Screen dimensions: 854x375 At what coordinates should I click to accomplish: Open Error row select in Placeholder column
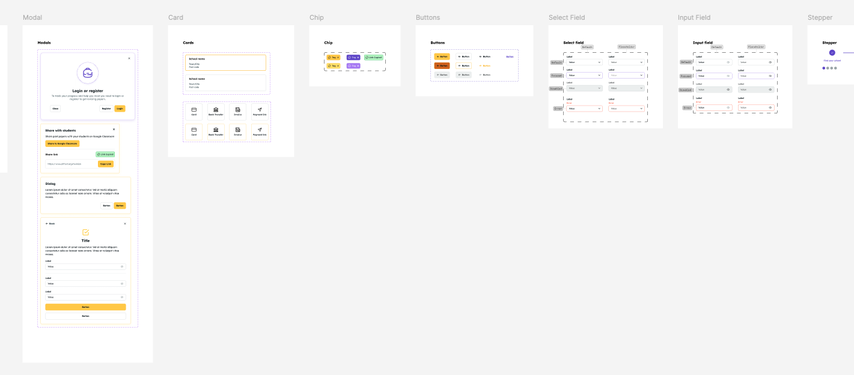pos(626,109)
